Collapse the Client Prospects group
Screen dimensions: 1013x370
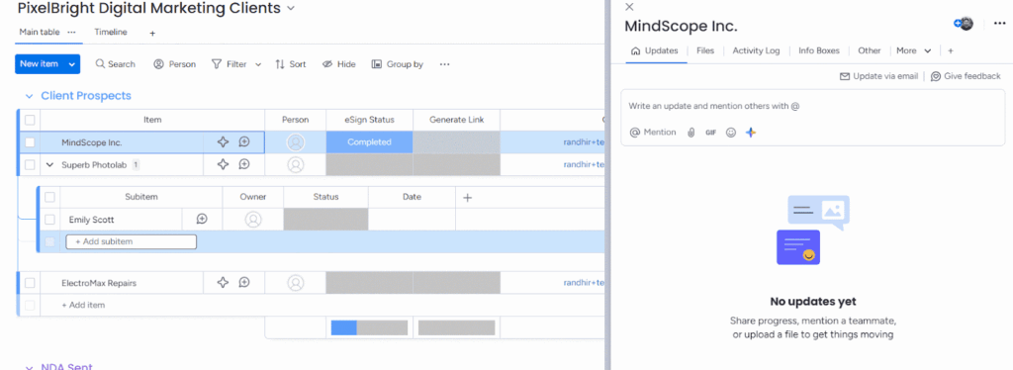click(29, 96)
